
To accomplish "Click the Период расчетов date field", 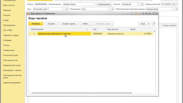I will tap(166, 4).
